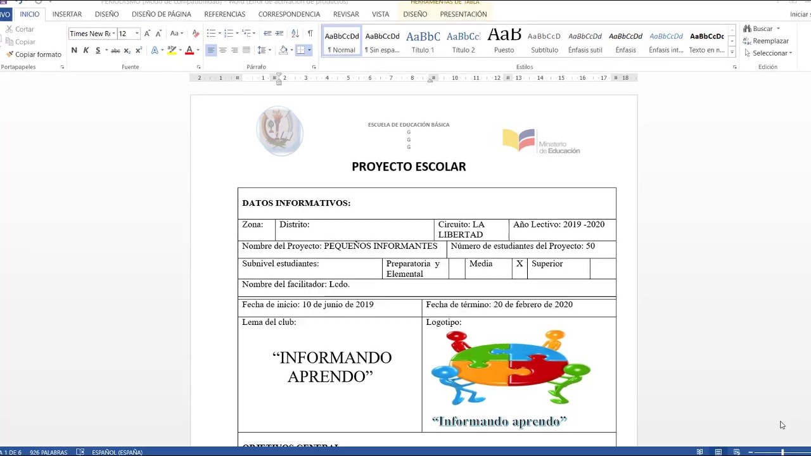Toggle bold (N) formatting
Screen dimensions: 811x456
[74, 50]
